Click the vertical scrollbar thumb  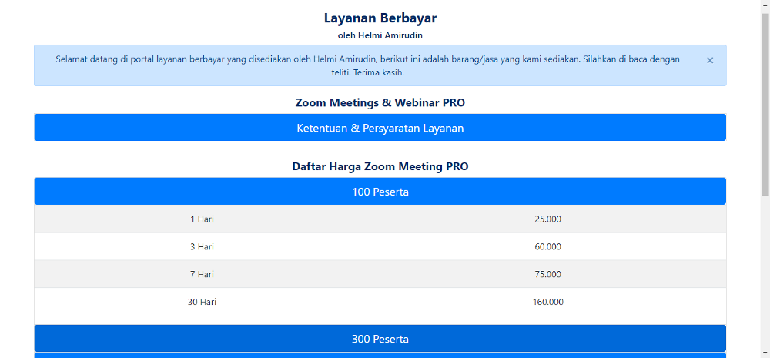click(765, 104)
